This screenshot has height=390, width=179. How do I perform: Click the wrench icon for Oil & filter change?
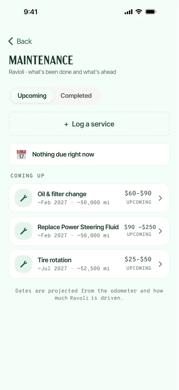point(23,198)
